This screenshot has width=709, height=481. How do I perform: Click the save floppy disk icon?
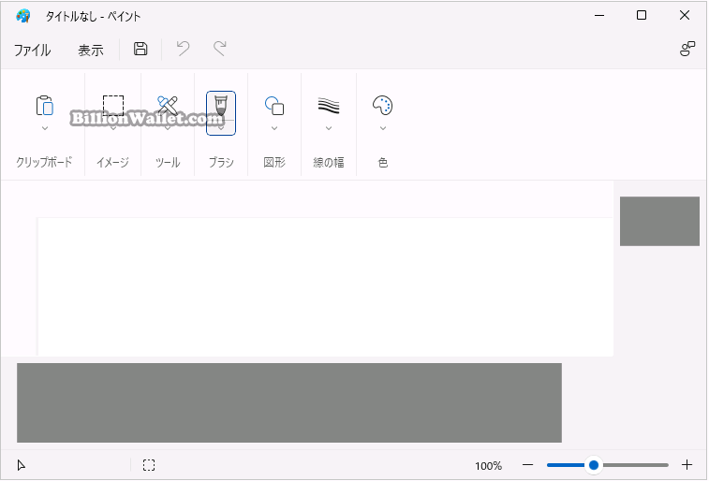[140, 49]
